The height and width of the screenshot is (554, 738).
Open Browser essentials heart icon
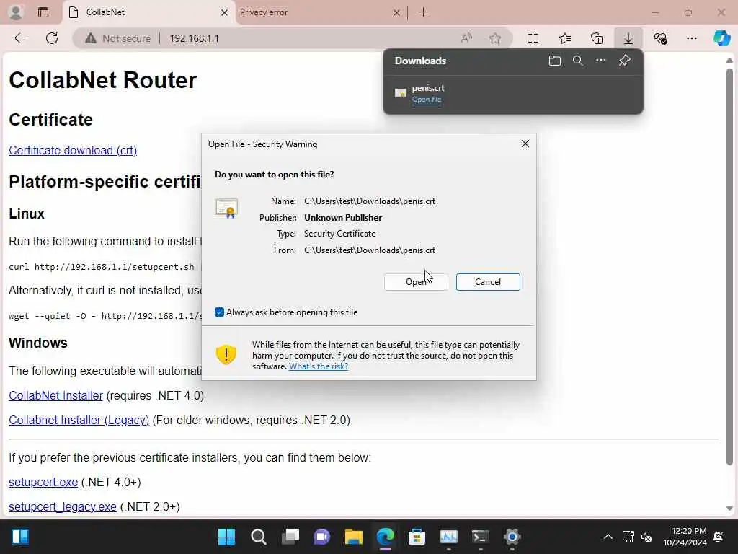[660, 38]
